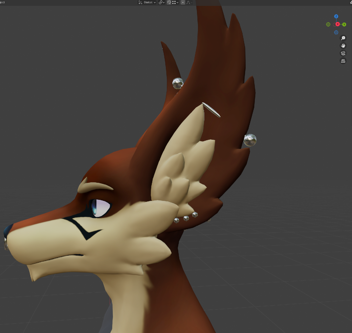This screenshot has width=352, height=333.
Task: Open the proportional editing falloff dropdown
Action: (x=189, y=3)
